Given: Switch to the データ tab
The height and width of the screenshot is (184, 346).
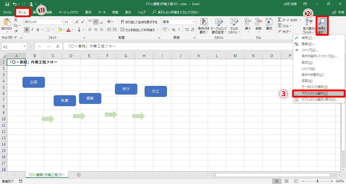Looking at the screenshot, I should [102, 12].
